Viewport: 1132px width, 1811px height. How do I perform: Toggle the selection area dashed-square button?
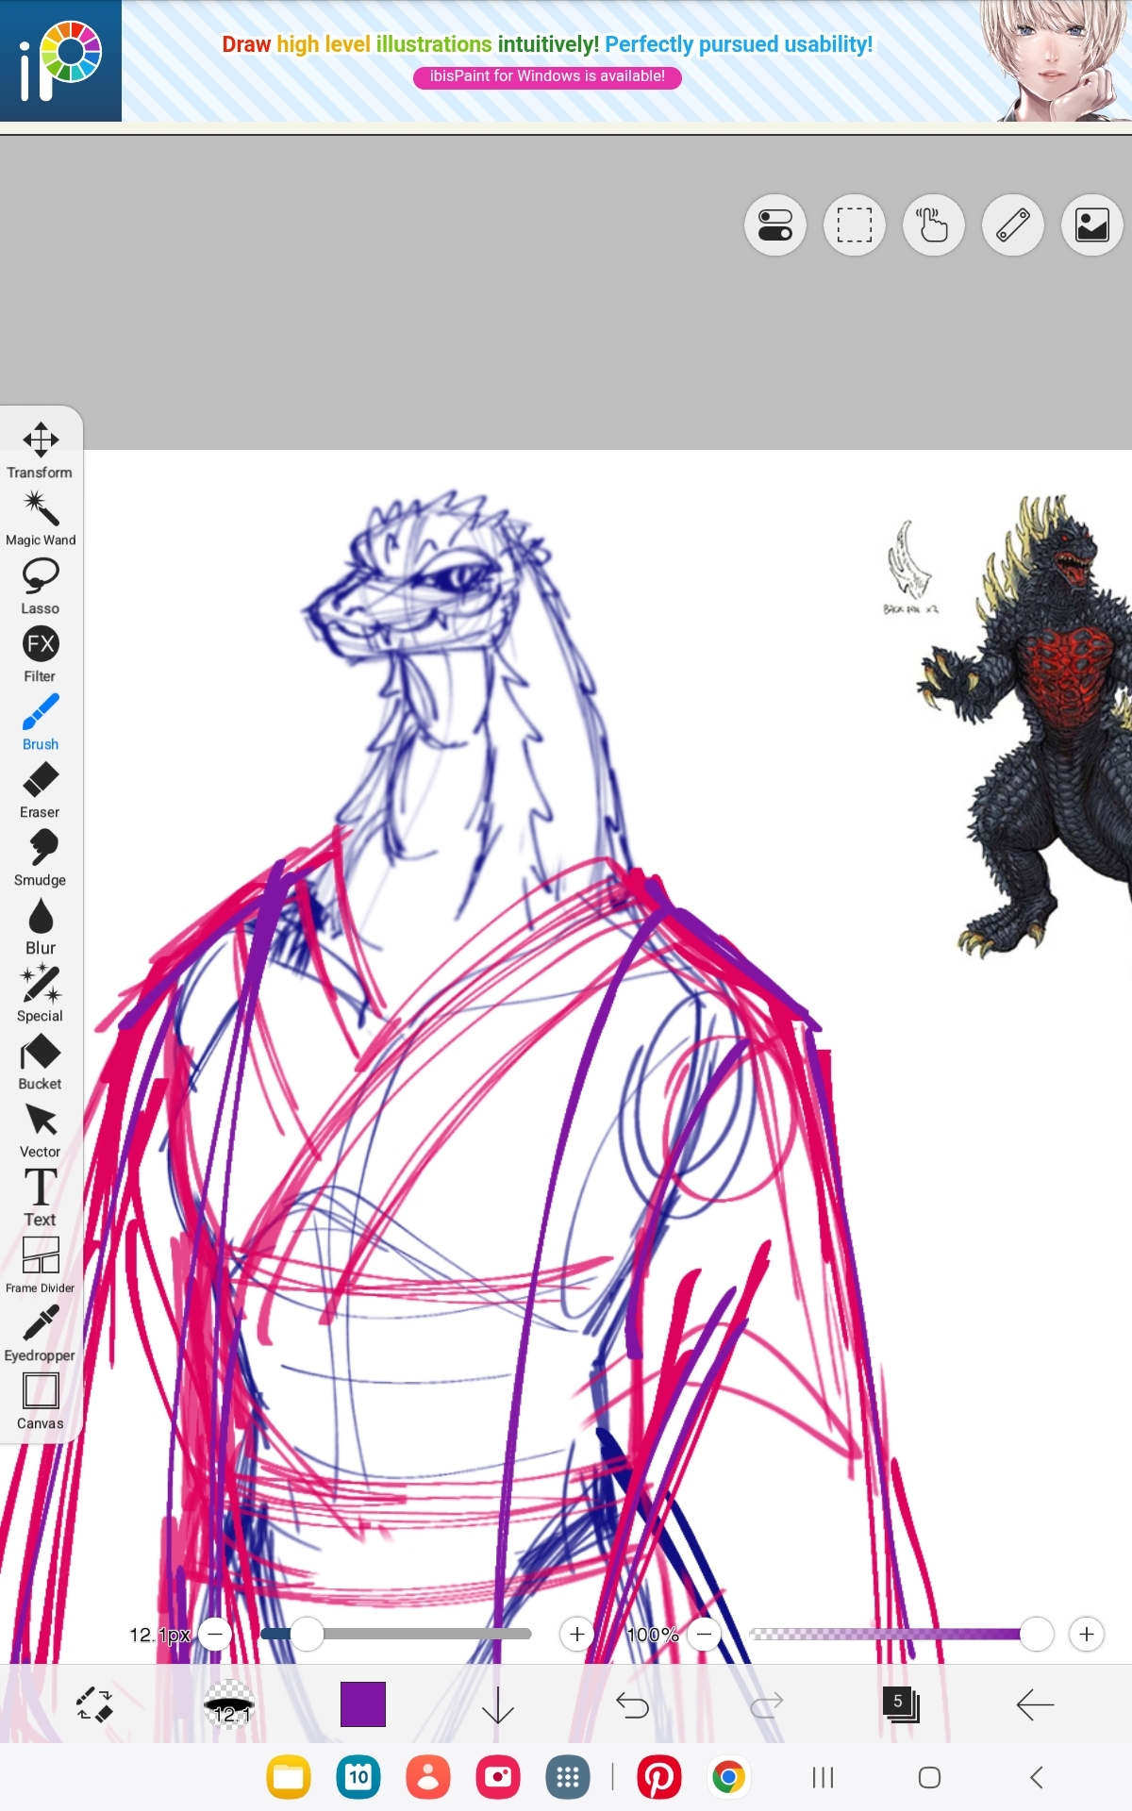coord(854,225)
